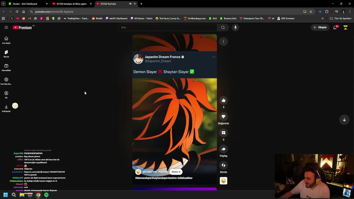Open YouTube Music in the sidebar
This screenshot has width=354, height=199.
click(x=6, y=81)
